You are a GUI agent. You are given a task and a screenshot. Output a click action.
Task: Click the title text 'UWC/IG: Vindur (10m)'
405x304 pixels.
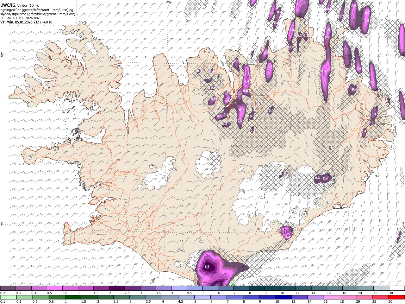pyautogui.click(x=19, y=5)
